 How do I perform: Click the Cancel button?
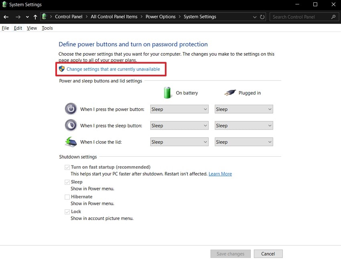pyautogui.click(x=268, y=254)
